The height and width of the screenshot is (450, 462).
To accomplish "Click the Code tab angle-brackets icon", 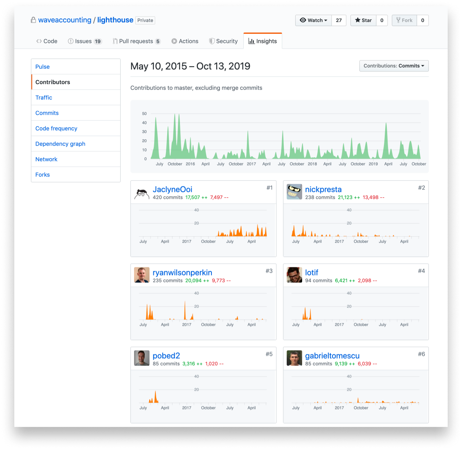I will (x=39, y=41).
